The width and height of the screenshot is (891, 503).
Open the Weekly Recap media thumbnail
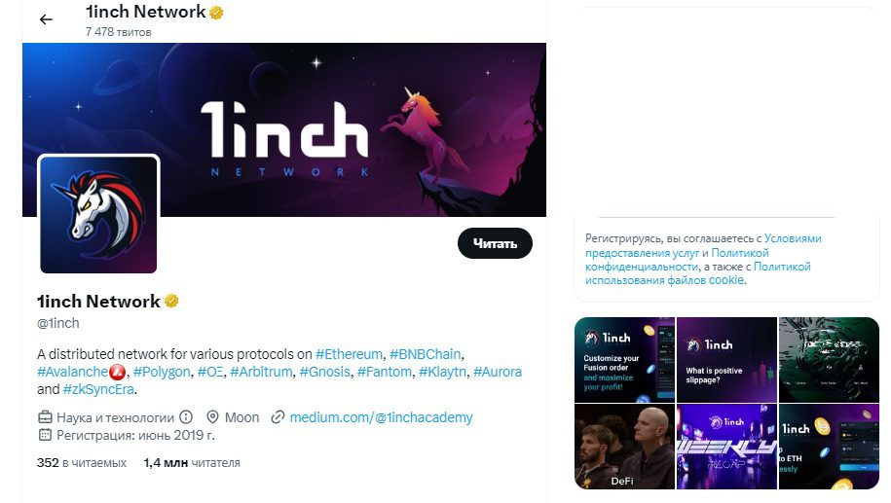click(726, 447)
